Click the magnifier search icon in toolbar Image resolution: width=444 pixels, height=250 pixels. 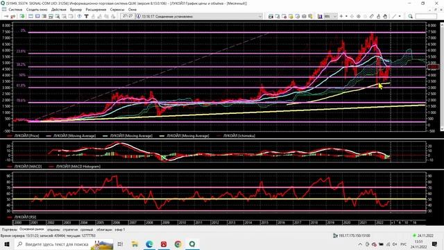[x=410, y=17]
